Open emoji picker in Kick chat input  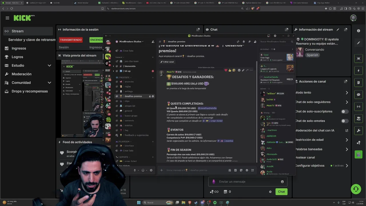(282, 182)
